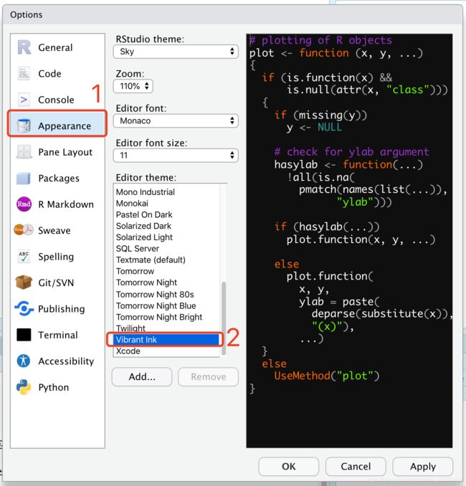The width and height of the screenshot is (466, 486).
Task: Click the Publishing sync icon
Action: pos(24,308)
